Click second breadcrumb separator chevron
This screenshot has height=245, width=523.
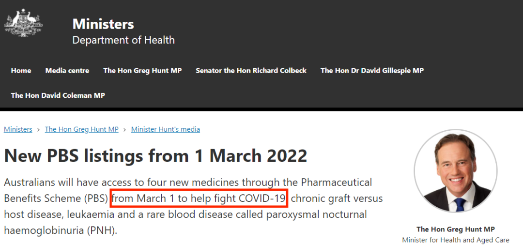tap(125, 129)
